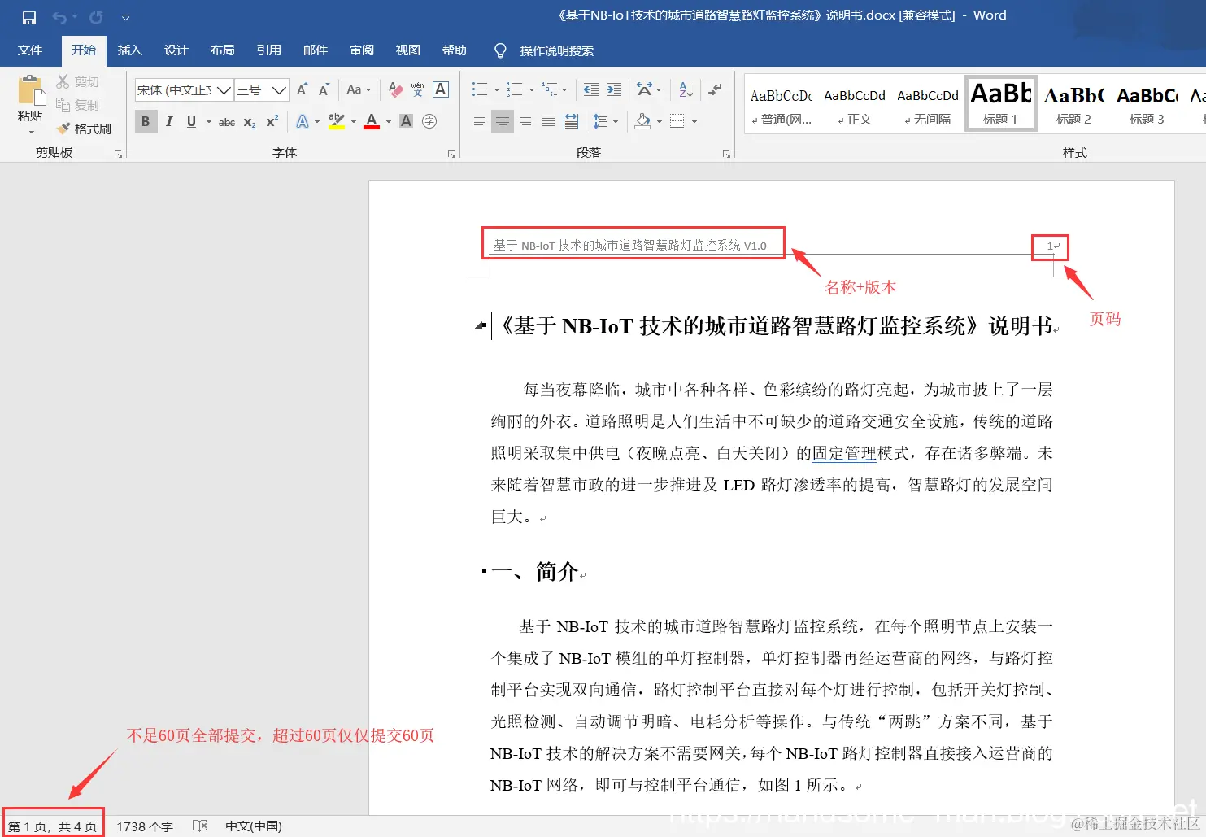Decrease font size with the shrink icon

(x=324, y=89)
